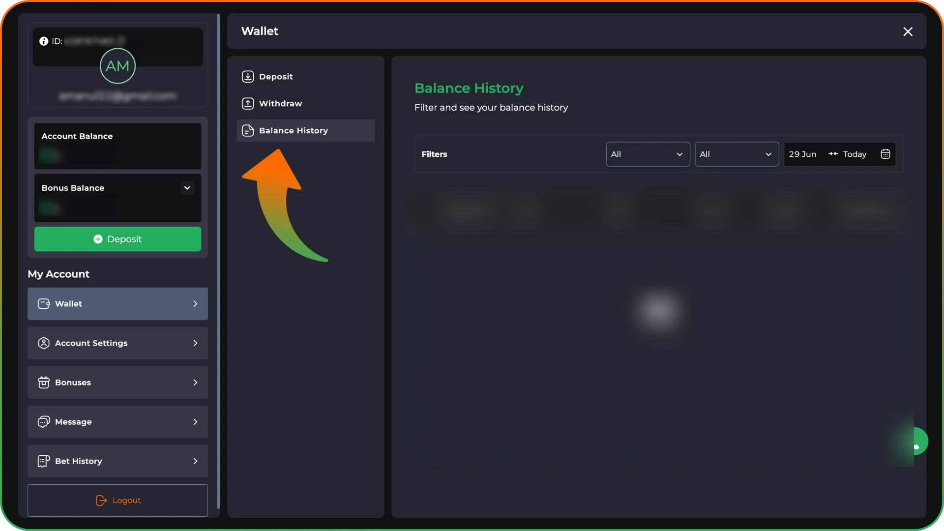944x531 pixels.
Task: Expand Bet History row chevron
Action: pos(195,461)
